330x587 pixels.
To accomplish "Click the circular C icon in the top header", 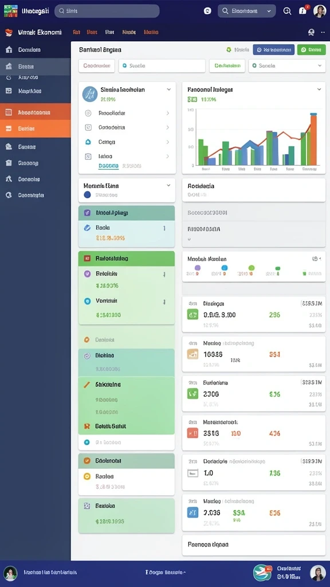I will coord(207,11).
